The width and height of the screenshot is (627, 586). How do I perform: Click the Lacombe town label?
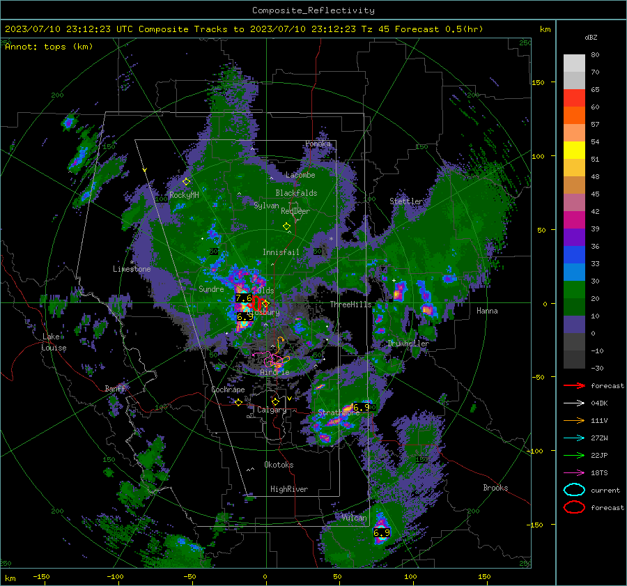click(x=300, y=175)
